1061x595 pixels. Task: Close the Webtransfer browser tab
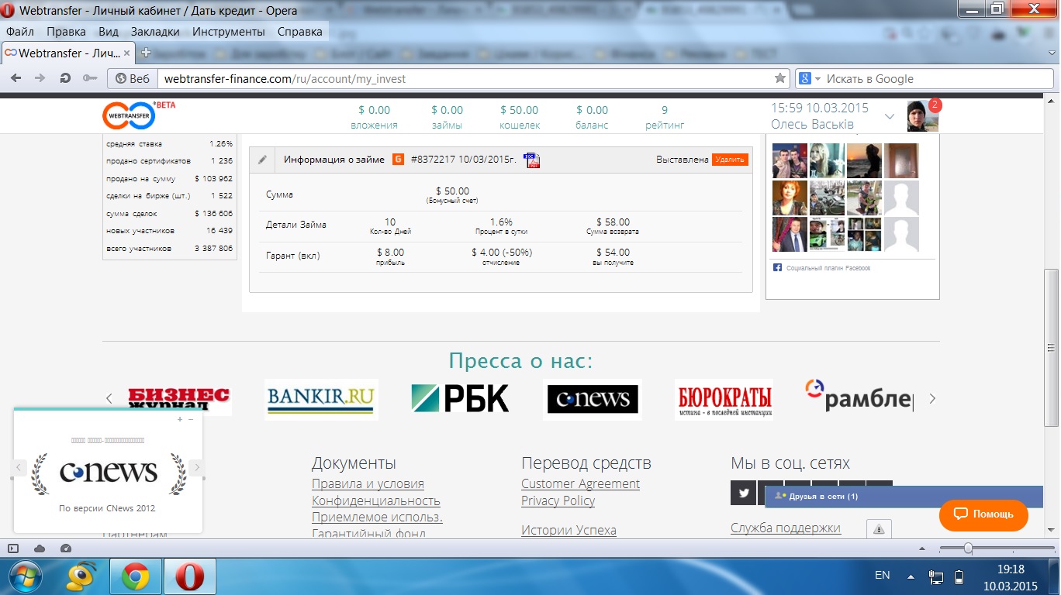pyautogui.click(x=129, y=53)
